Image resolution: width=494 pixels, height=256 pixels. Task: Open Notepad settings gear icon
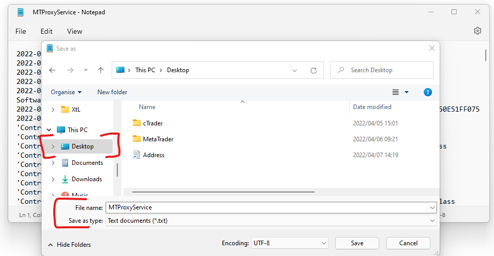(x=477, y=31)
